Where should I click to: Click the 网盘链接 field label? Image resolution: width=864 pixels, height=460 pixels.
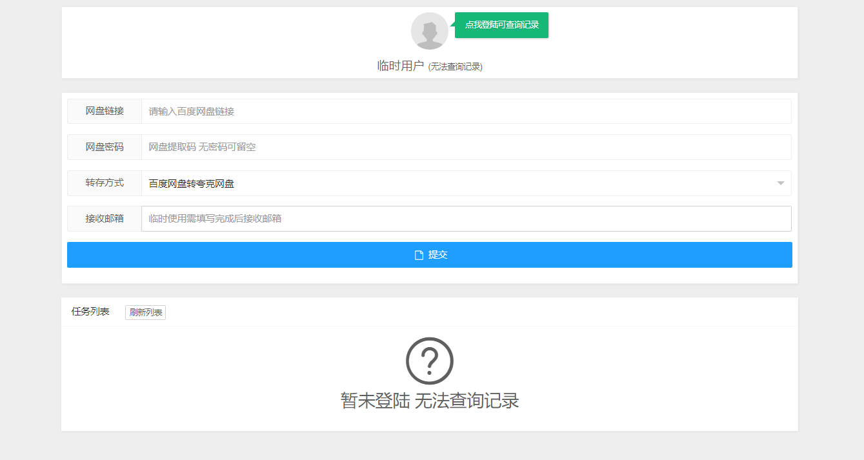105,111
